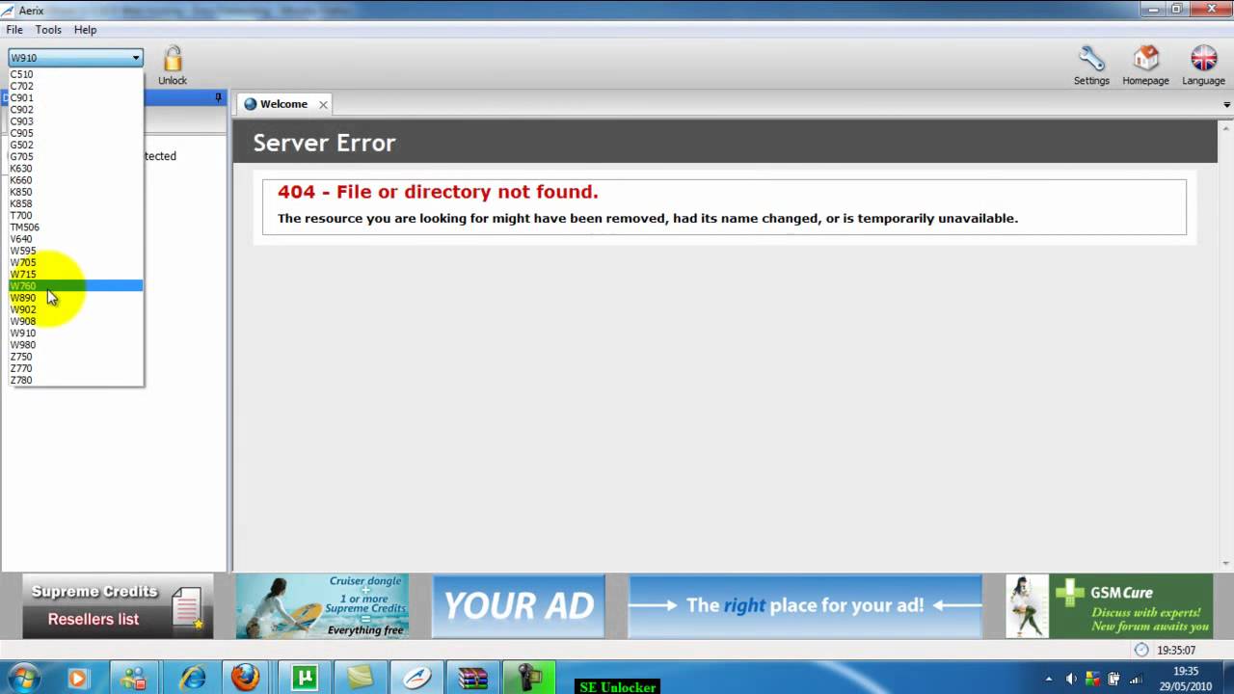Close the Welcome tab with its X
The image size is (1234, 694).
click(x=323, y=104)
